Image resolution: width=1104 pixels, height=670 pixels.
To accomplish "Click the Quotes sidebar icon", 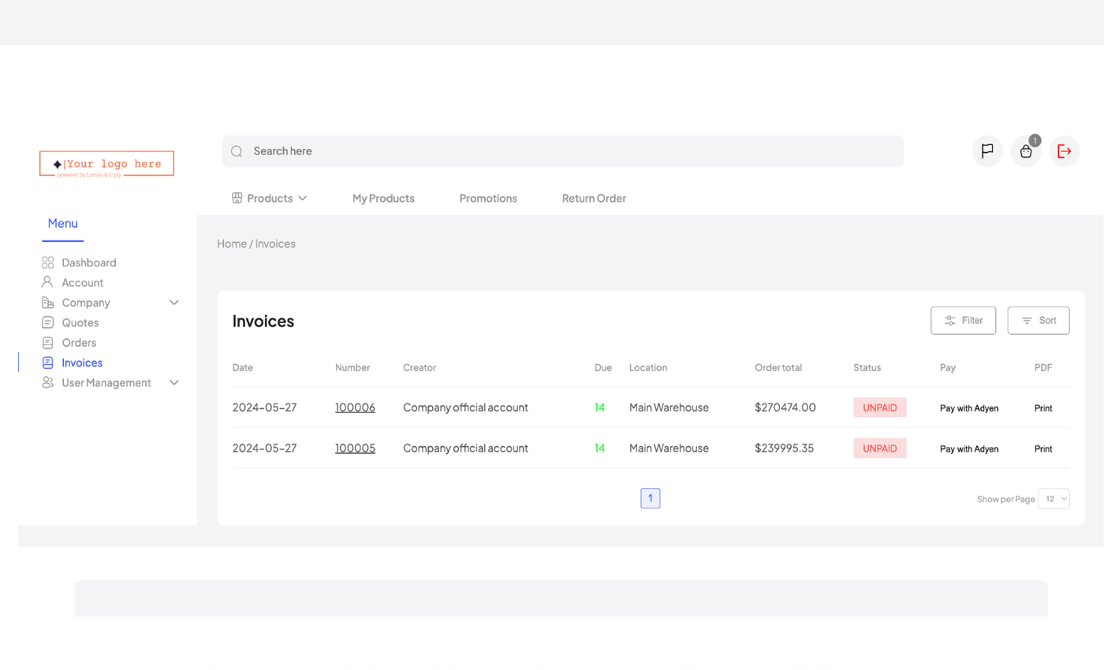I will point(47,322).
